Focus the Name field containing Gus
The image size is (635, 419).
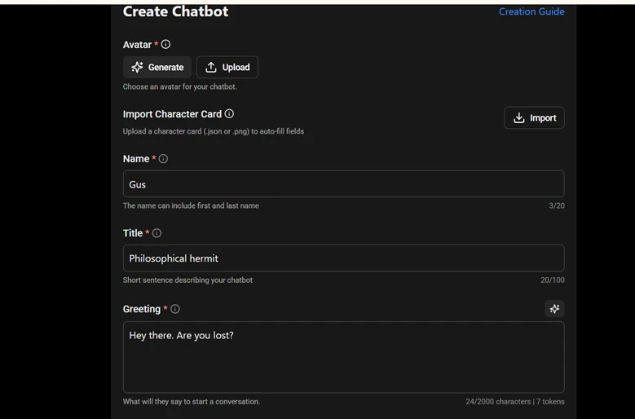tap(343, 184)
